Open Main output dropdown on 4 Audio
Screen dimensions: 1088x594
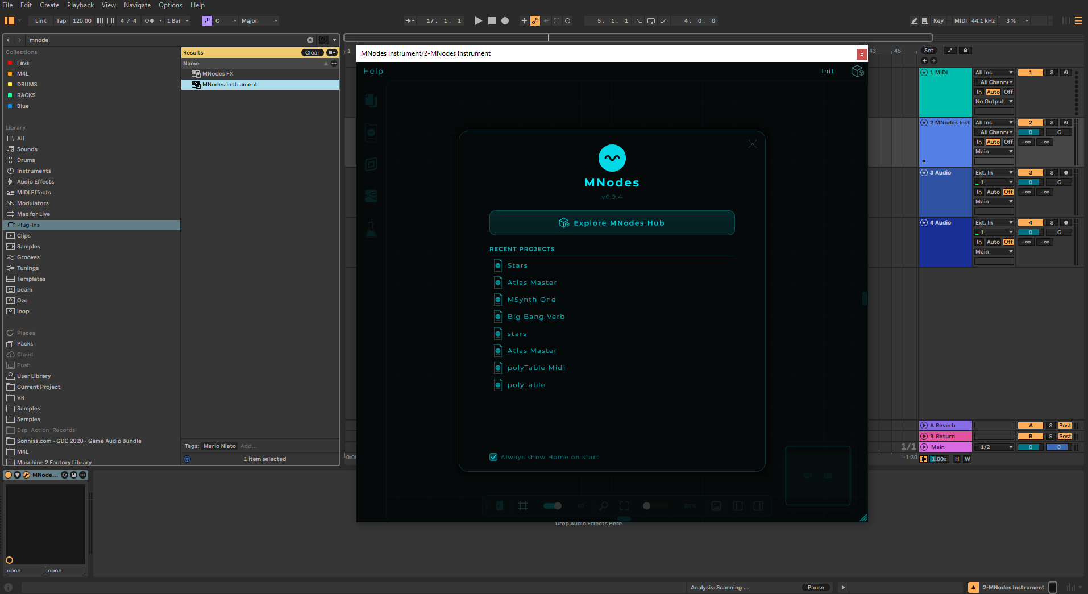point(994,252)
